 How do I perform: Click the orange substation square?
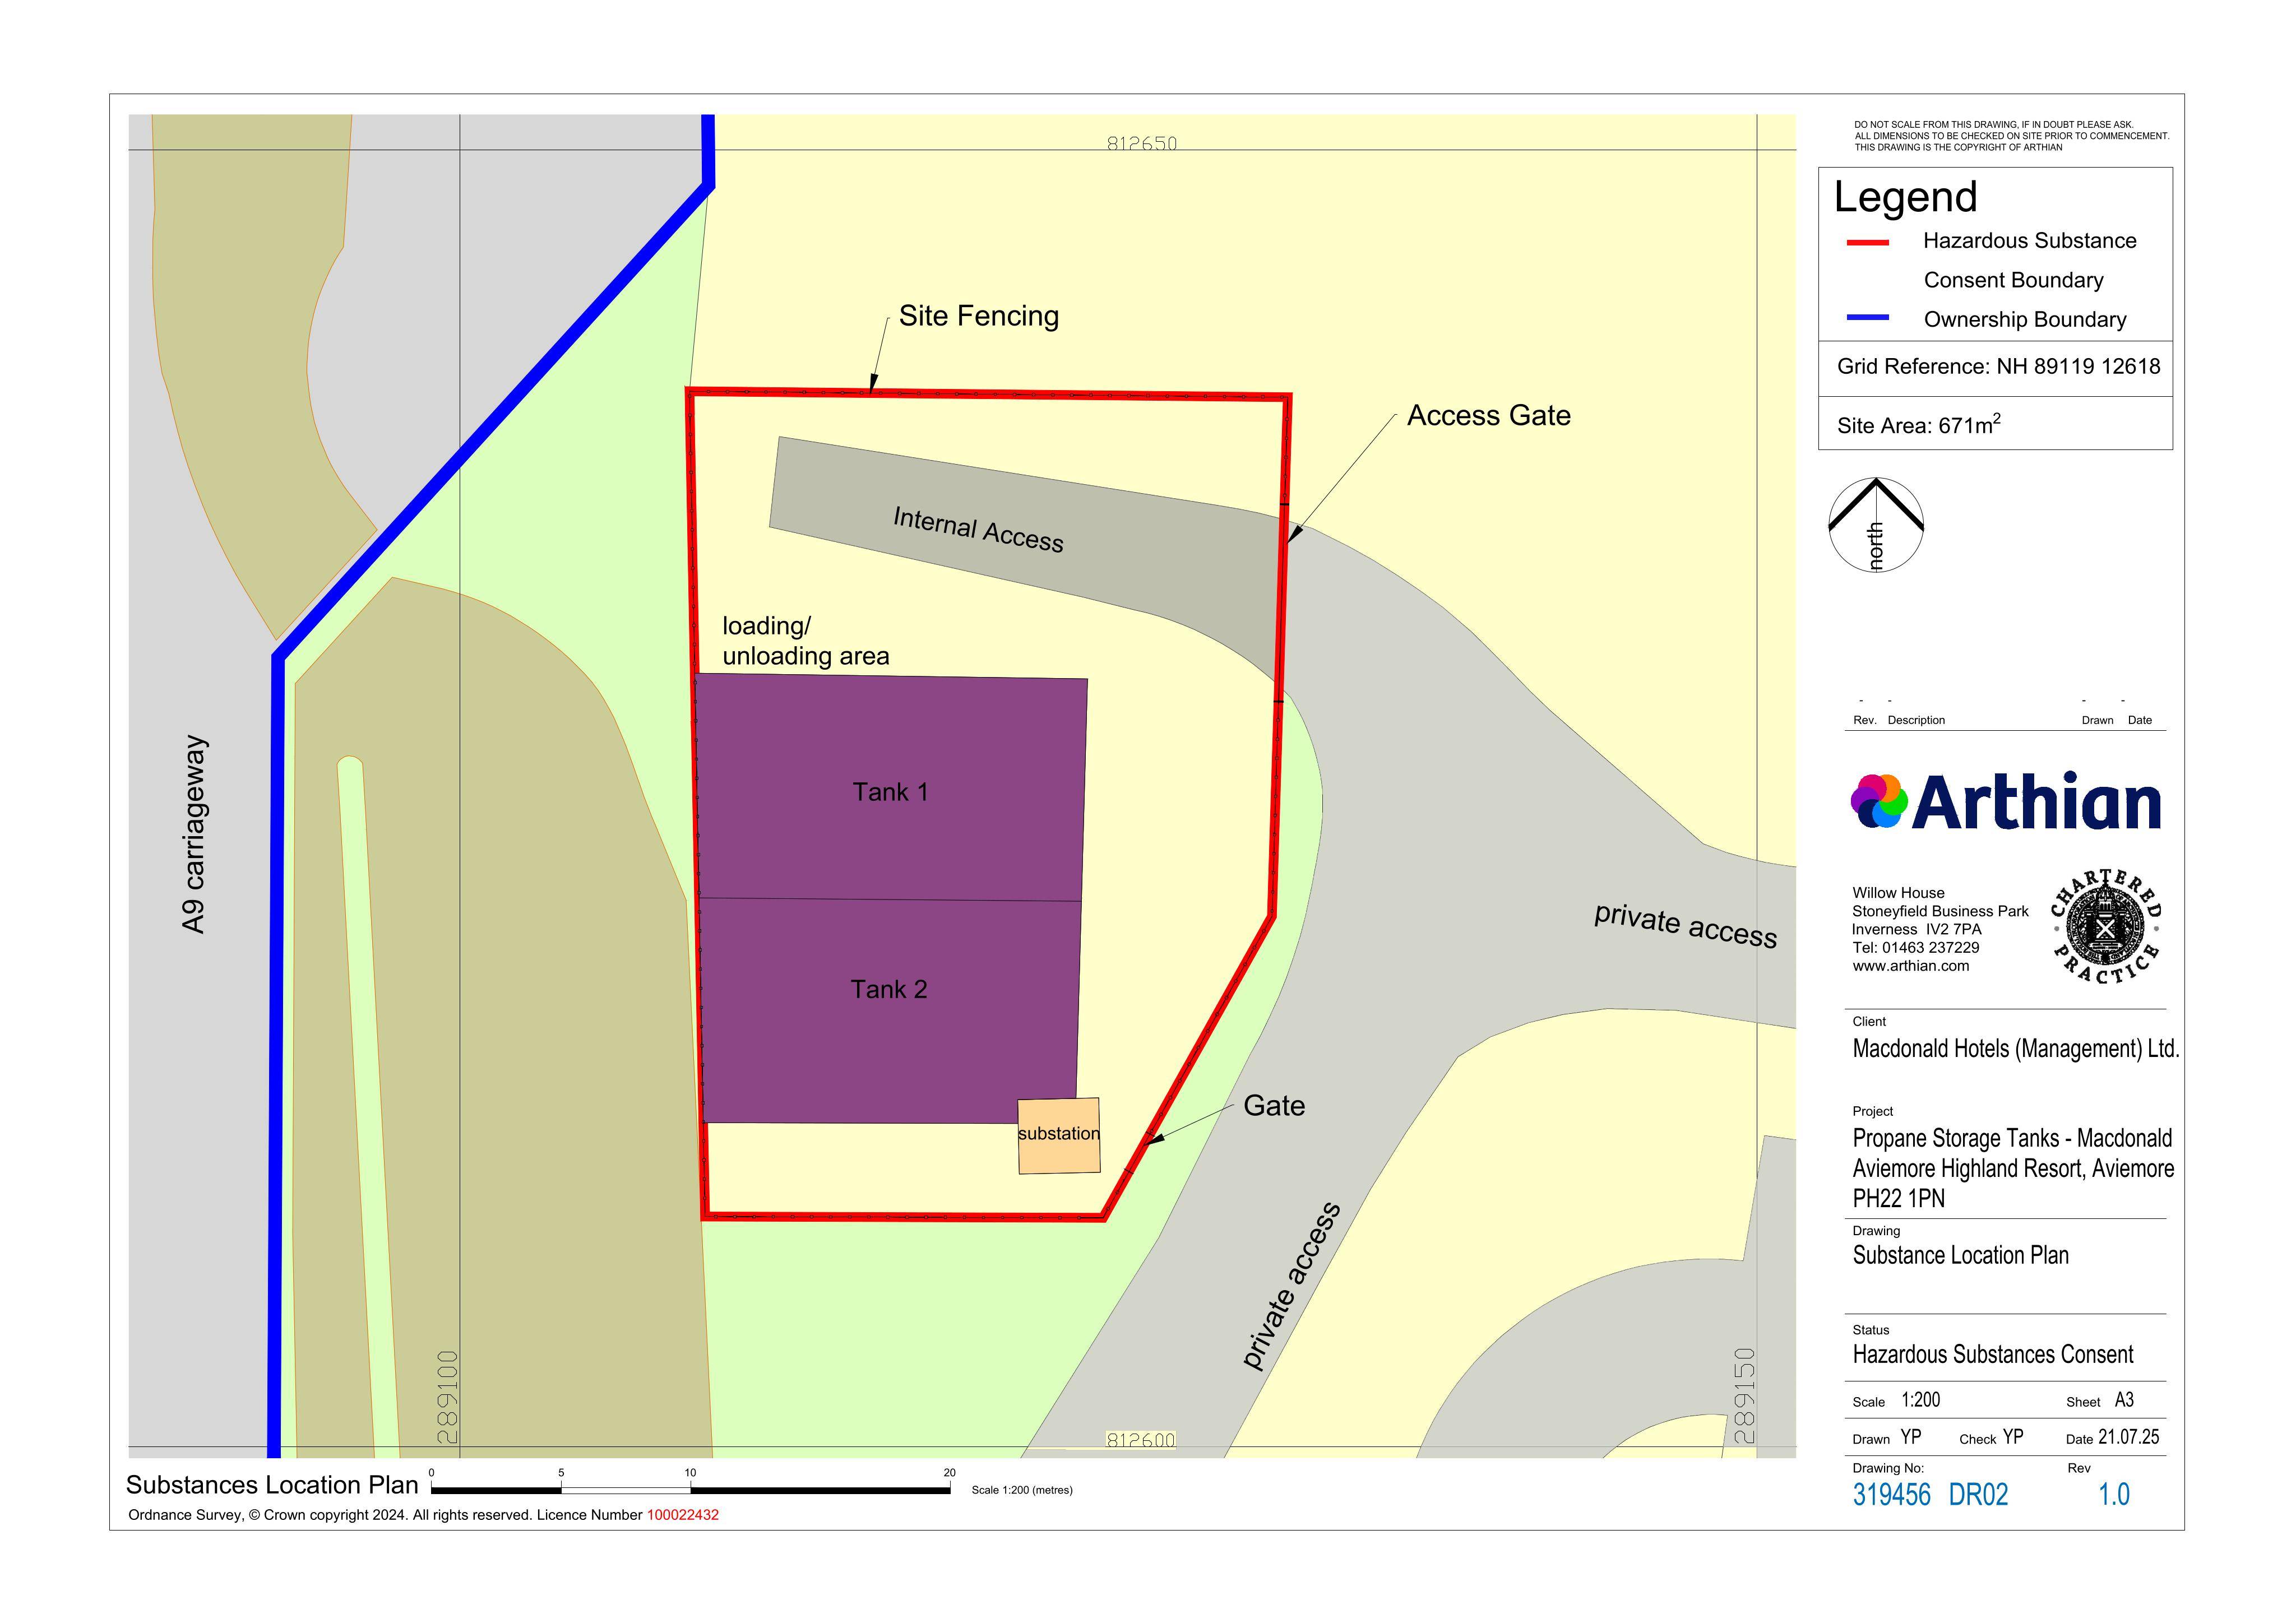tap(1059, 1136)
